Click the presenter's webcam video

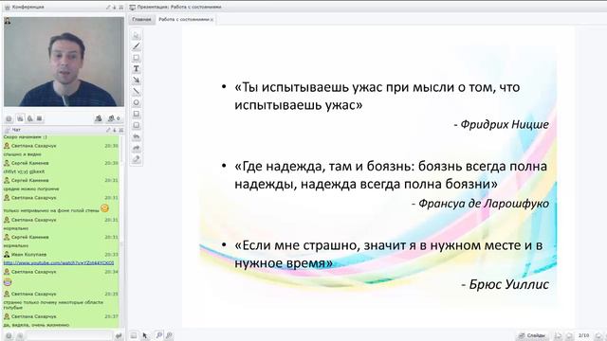(x=64, y=62)
